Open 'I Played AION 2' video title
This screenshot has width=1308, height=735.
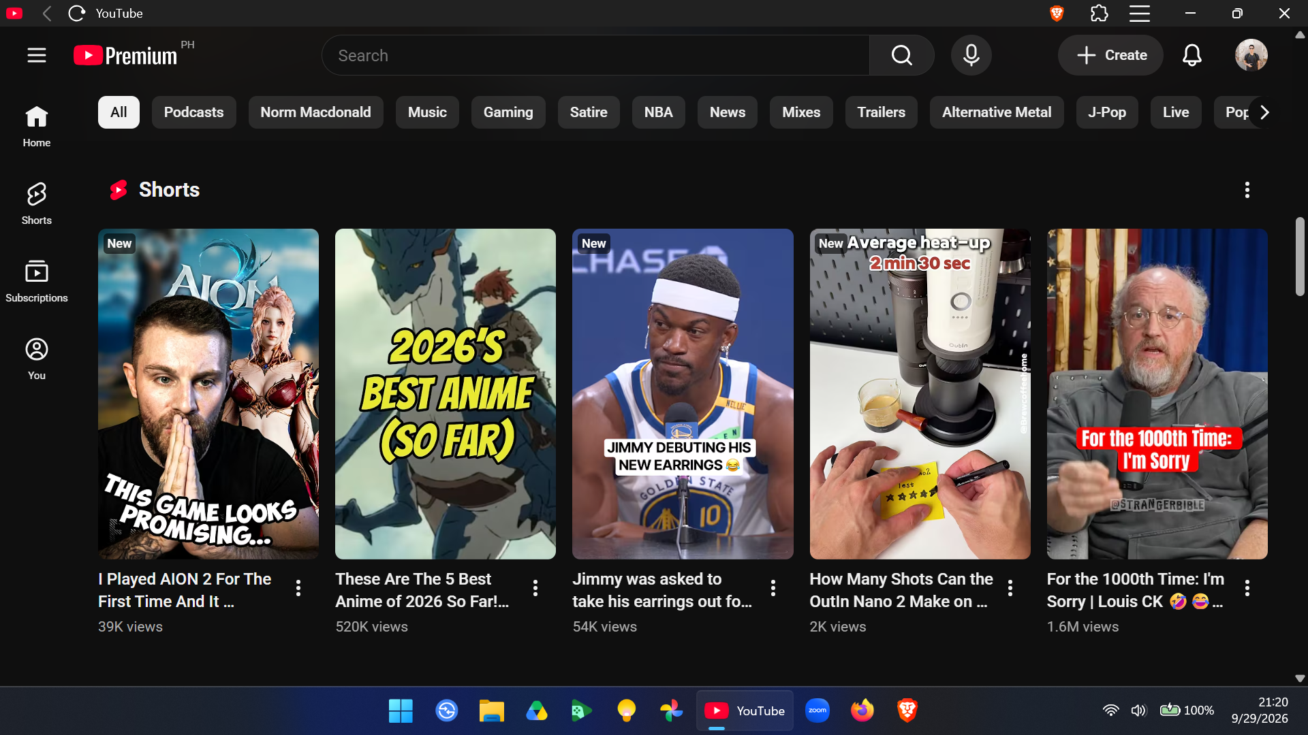(x=185, y=590)
